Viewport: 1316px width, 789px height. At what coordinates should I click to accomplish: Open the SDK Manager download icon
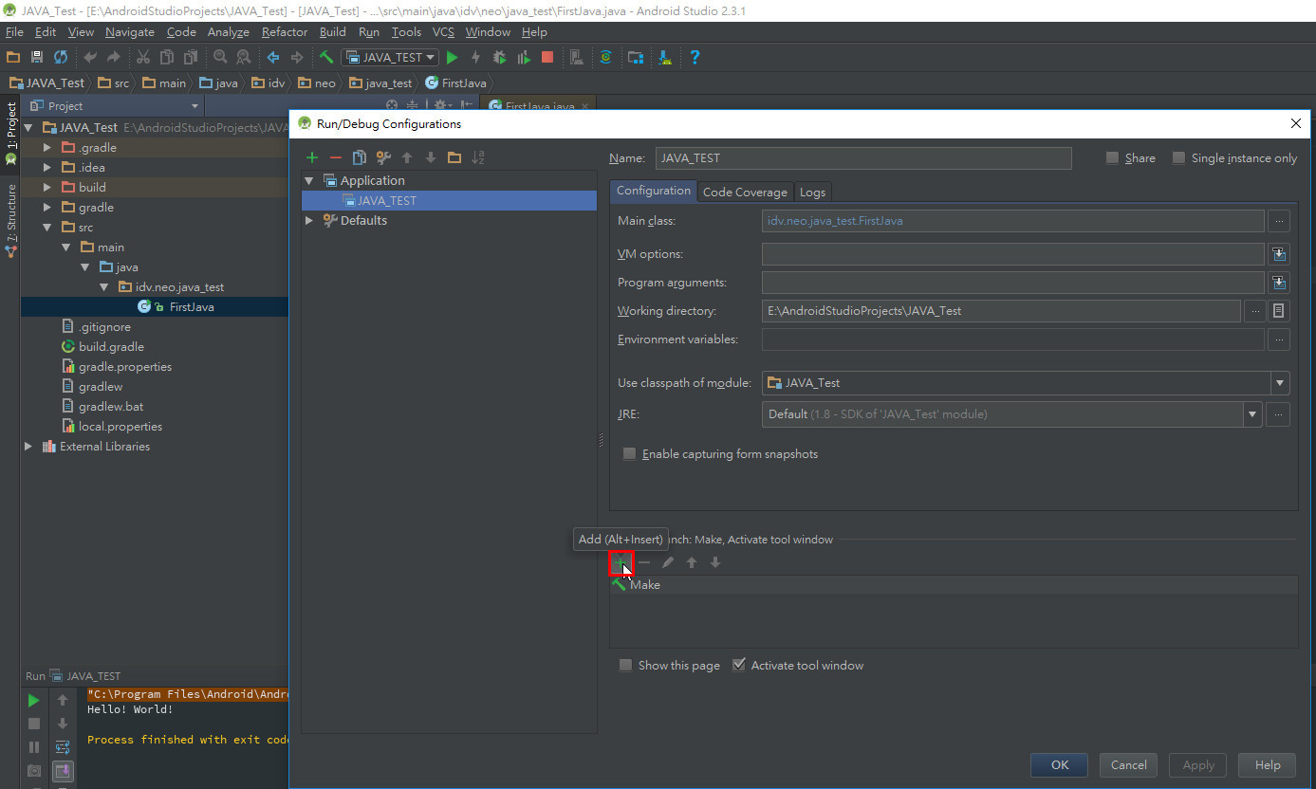coord(665,57)
